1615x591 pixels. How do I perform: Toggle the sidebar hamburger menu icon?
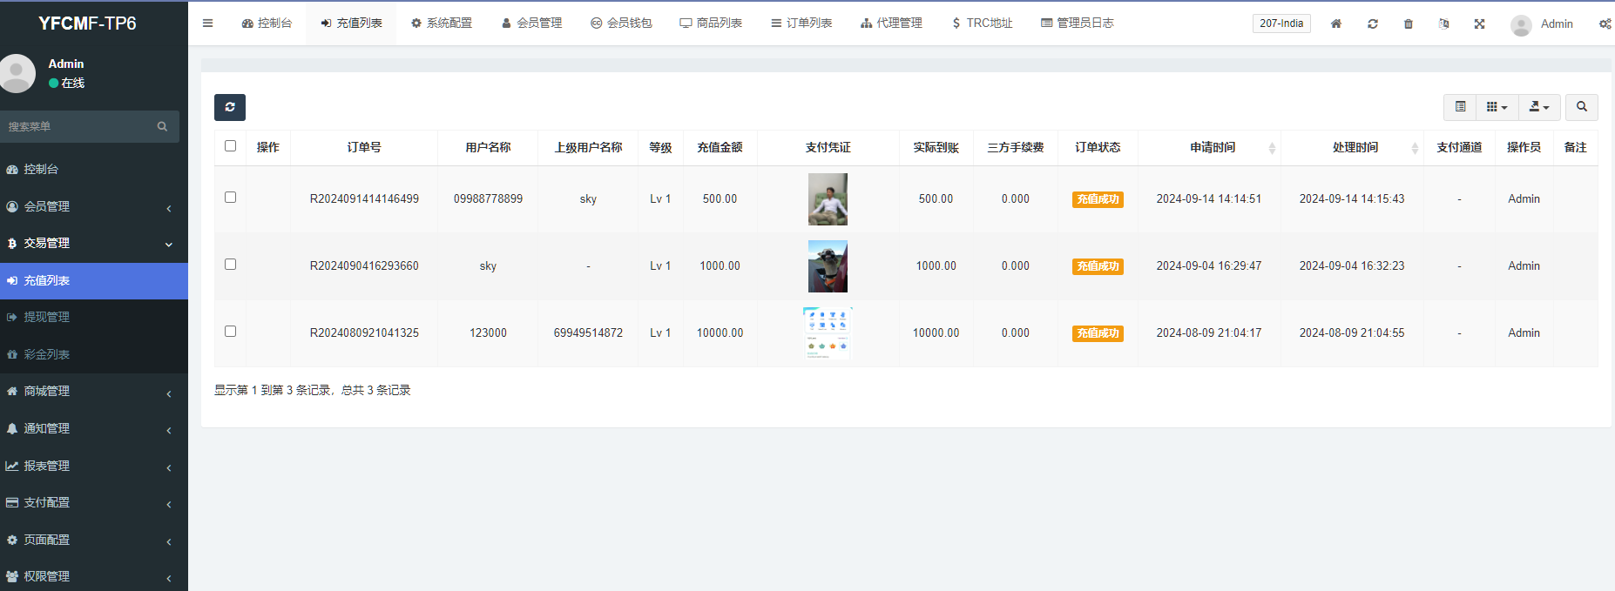click(207, 24)
